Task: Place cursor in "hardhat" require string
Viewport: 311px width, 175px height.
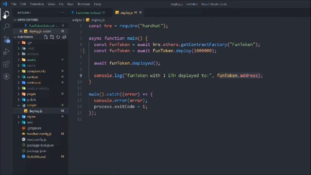Action: click(152, 26)
